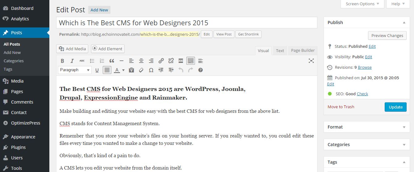This screenshot has height=172, width=414.
Task: Click View Post button
Action: 224,34
